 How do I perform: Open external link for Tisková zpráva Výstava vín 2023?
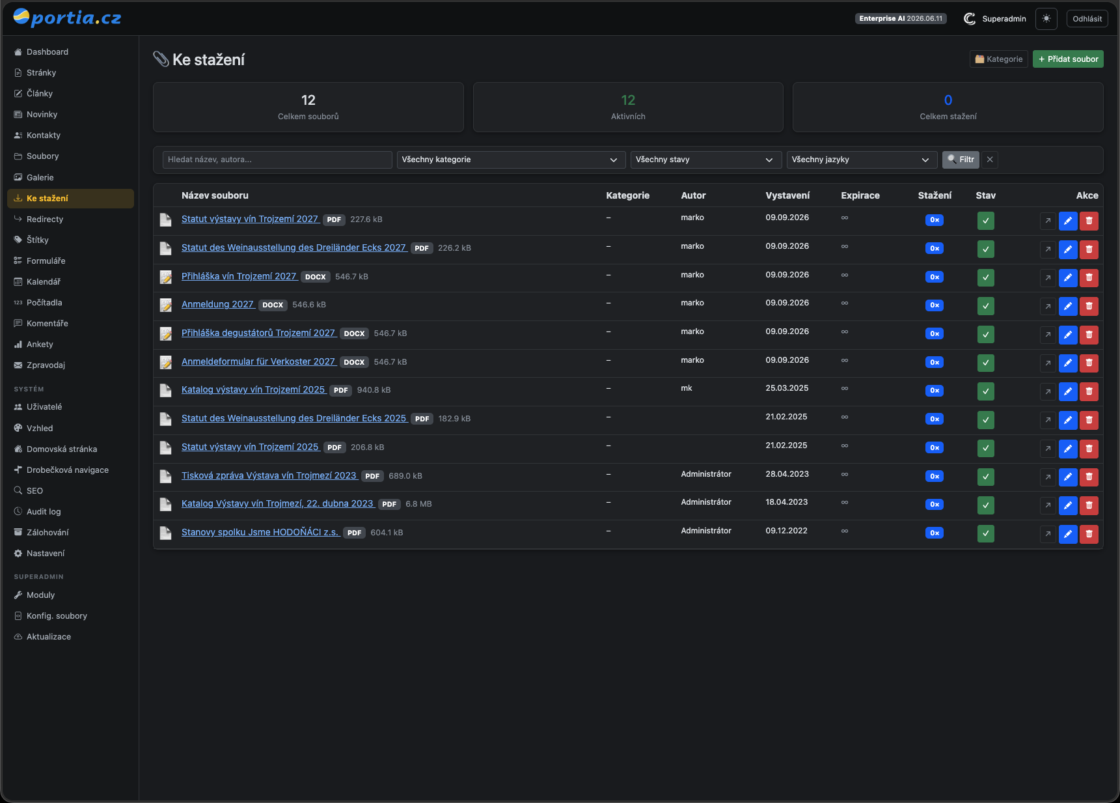point(1048,477)
